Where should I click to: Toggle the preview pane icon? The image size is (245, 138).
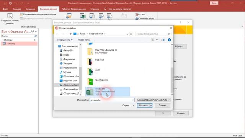coord(163,40)
